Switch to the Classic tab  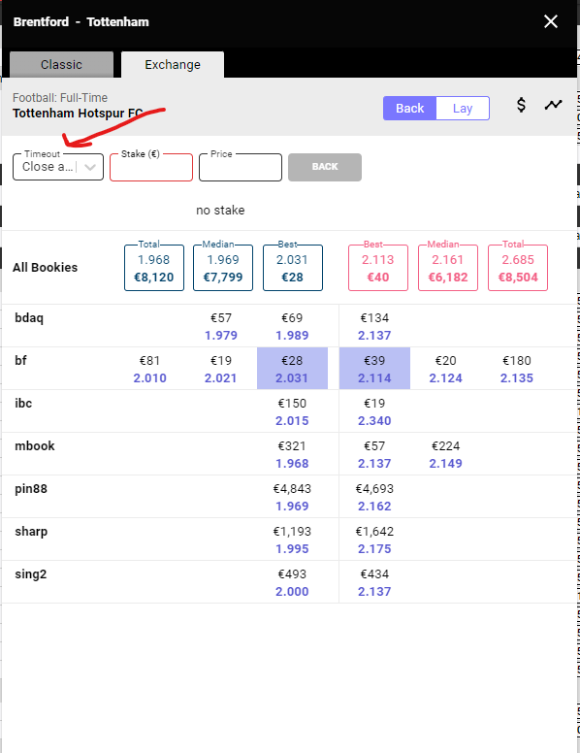[x=61, y=64]
